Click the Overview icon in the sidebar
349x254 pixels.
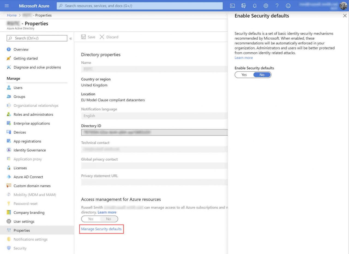click(x=9, y=49)
